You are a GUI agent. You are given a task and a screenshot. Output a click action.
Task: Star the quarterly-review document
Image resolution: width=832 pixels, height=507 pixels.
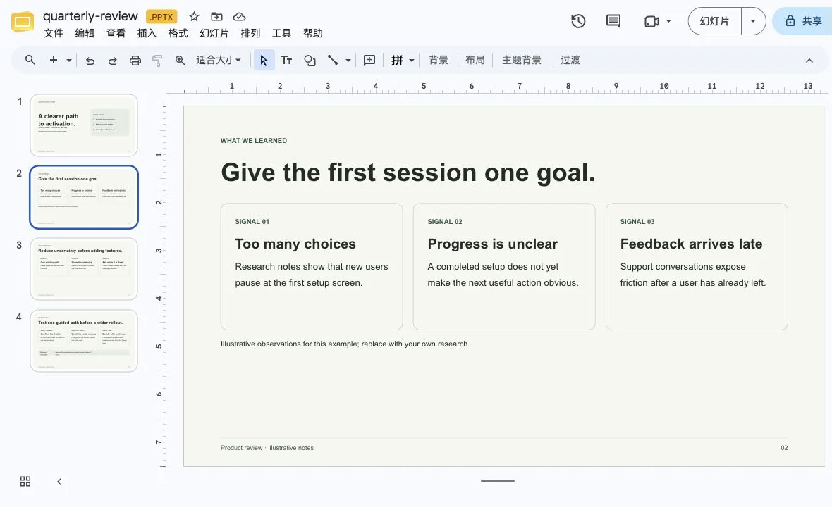[194, 16]
